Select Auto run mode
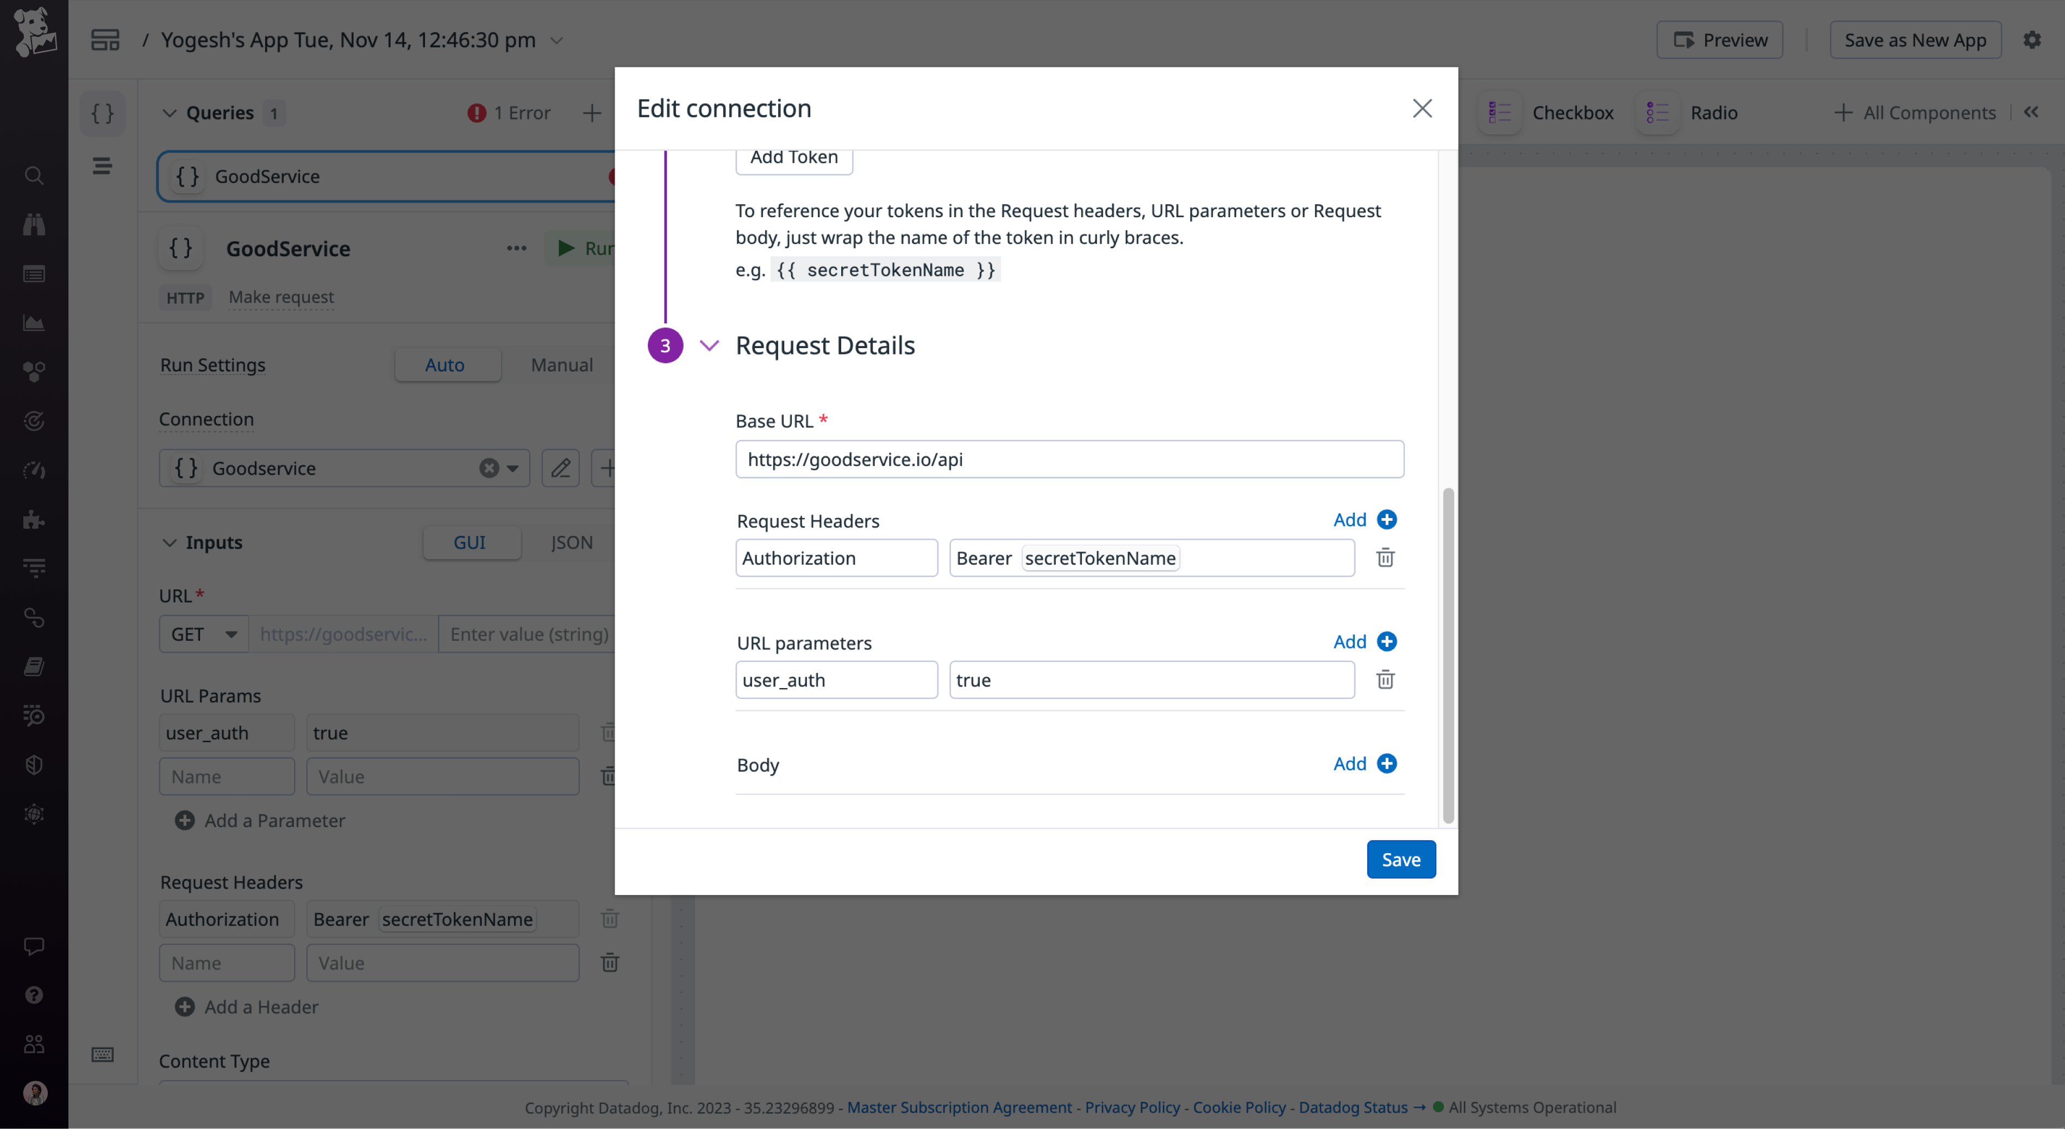The image size is (2065, 1129). coord(447,364)
